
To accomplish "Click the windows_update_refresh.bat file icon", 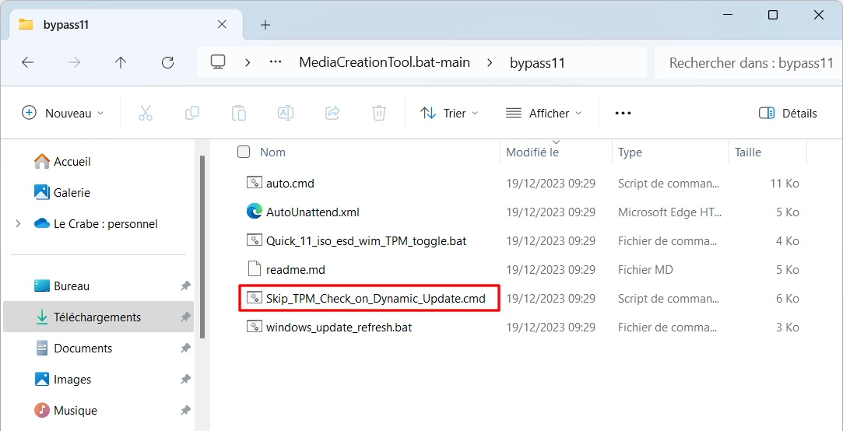I will (254, 327).
